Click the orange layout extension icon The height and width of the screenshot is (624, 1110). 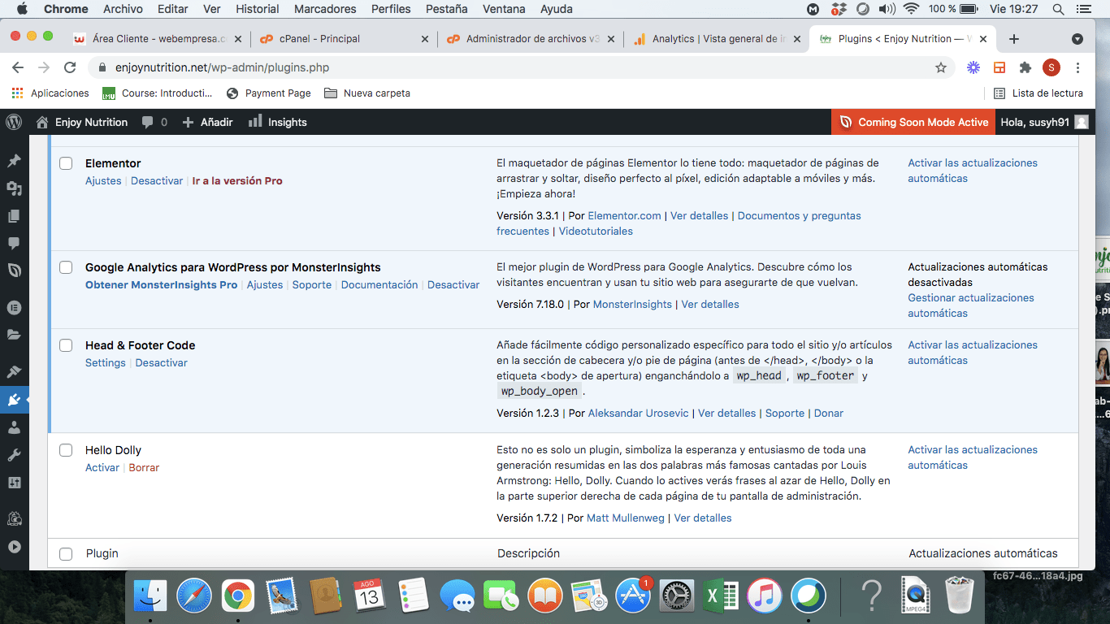(999, 67)
